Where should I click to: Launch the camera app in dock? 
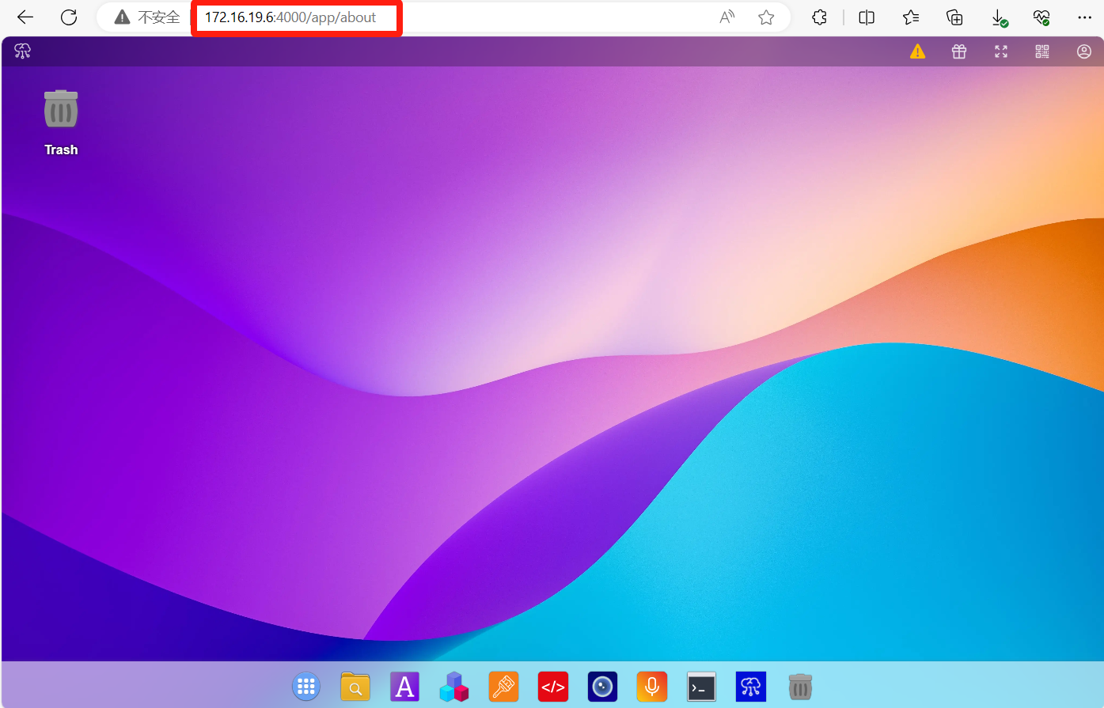click(602, 687)
